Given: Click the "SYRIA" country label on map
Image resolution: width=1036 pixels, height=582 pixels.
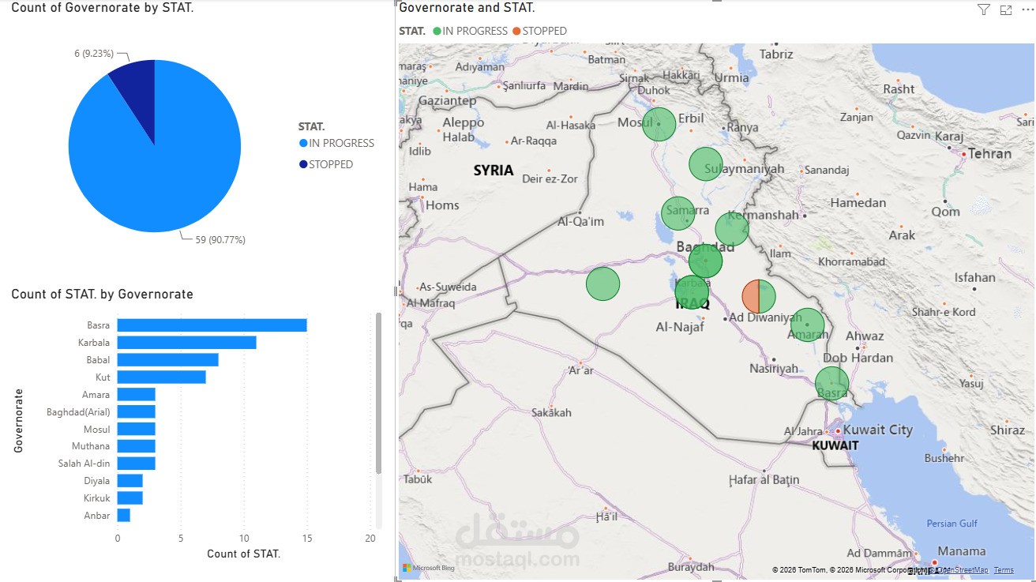Looking at the screenshot, I should coord(494,170).
